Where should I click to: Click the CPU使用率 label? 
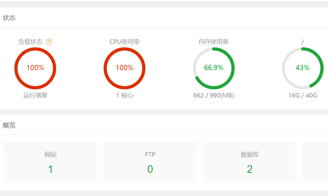point(124,42)
